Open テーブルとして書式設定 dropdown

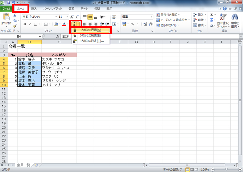click(173, 20)
